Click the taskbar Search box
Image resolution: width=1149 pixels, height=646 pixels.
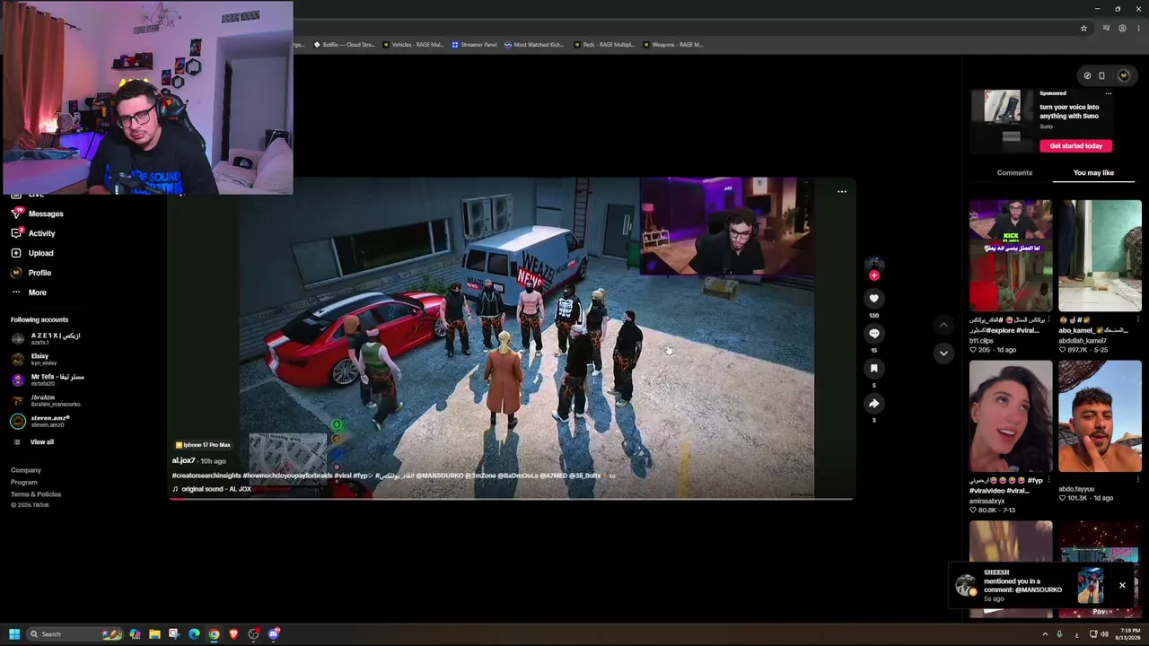tap(75, 634)
